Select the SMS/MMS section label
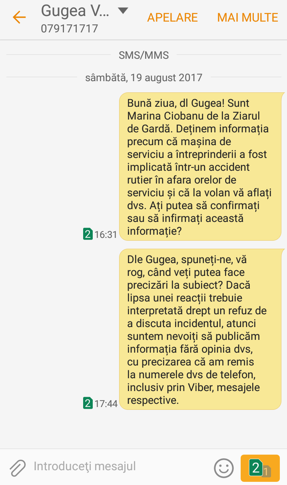 point(143,55)
